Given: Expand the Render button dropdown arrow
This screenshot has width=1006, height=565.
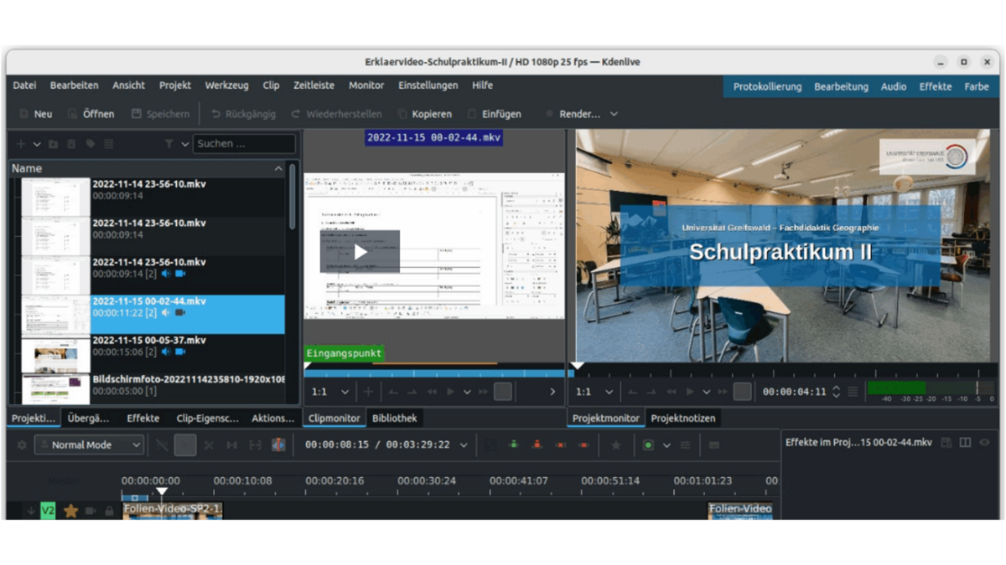Looking at the screenshot, I should (614, 114).
